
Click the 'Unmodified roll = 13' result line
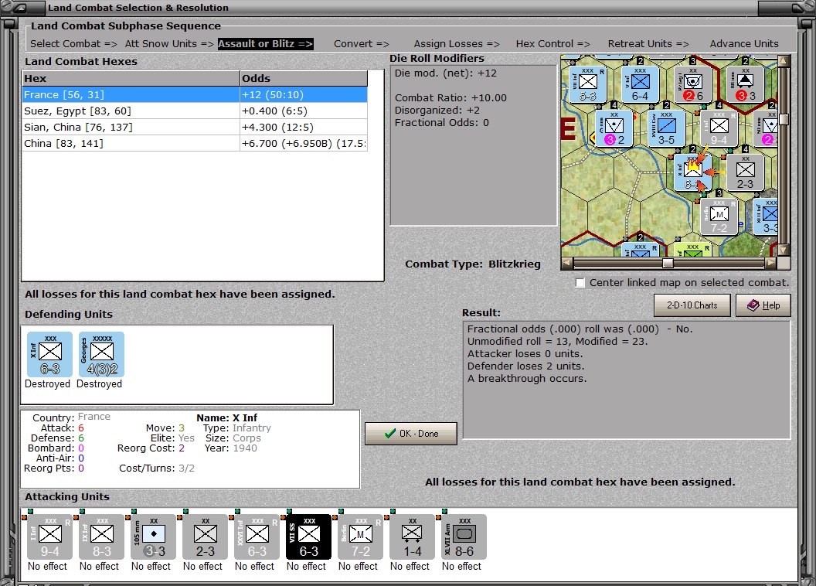coord(557,342)
